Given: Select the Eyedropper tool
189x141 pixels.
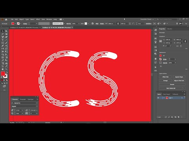Looking at the screenshot, I should pos(3,60).
